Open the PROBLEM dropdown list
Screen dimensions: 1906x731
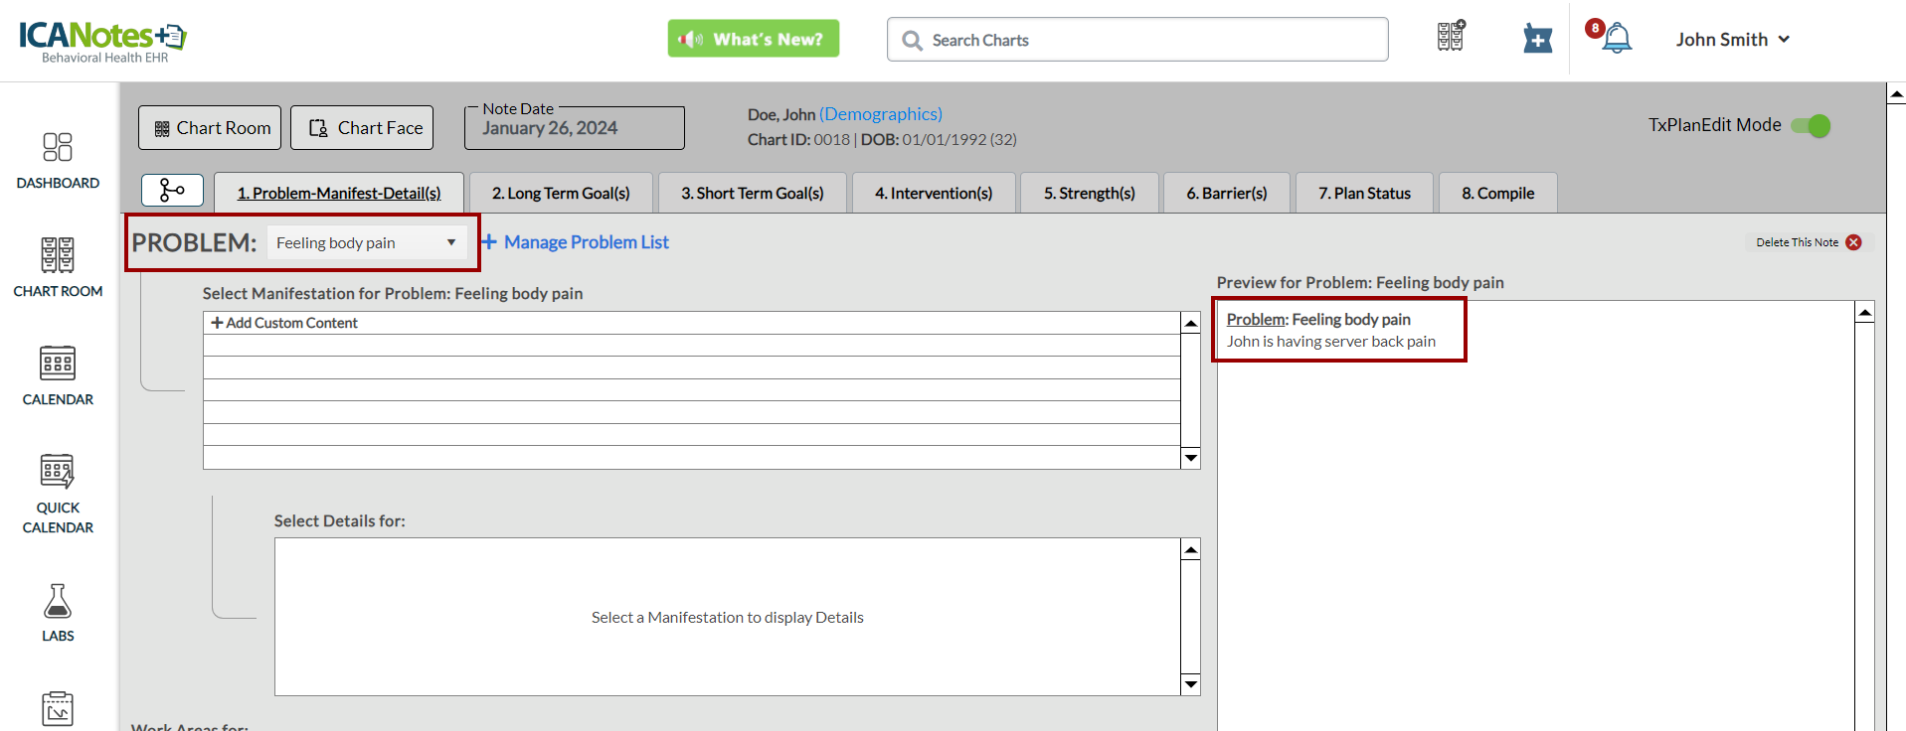click(x=366, y=242)
